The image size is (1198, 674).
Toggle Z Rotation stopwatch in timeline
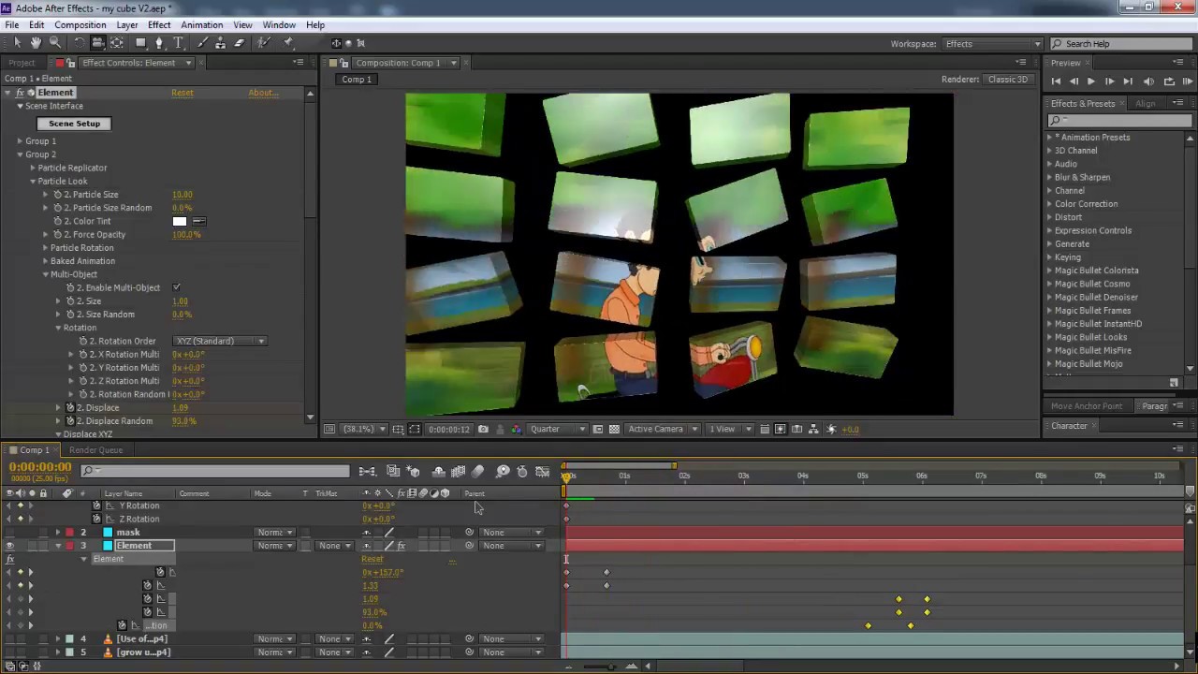[x=96, y=519]
